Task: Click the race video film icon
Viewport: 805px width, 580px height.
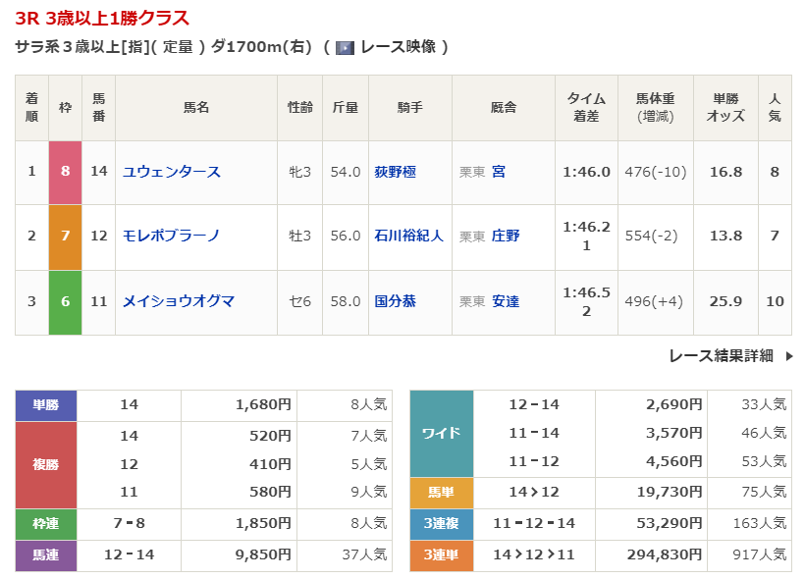Action: 345,47
